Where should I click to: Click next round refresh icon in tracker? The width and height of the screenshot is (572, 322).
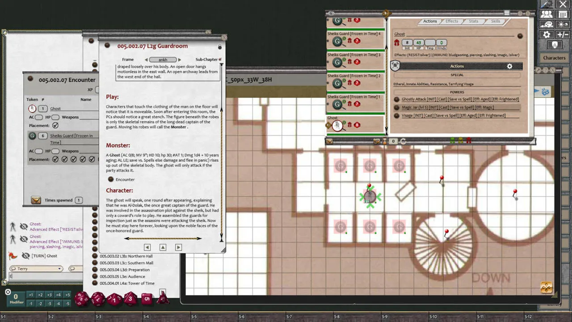(403, 141)
